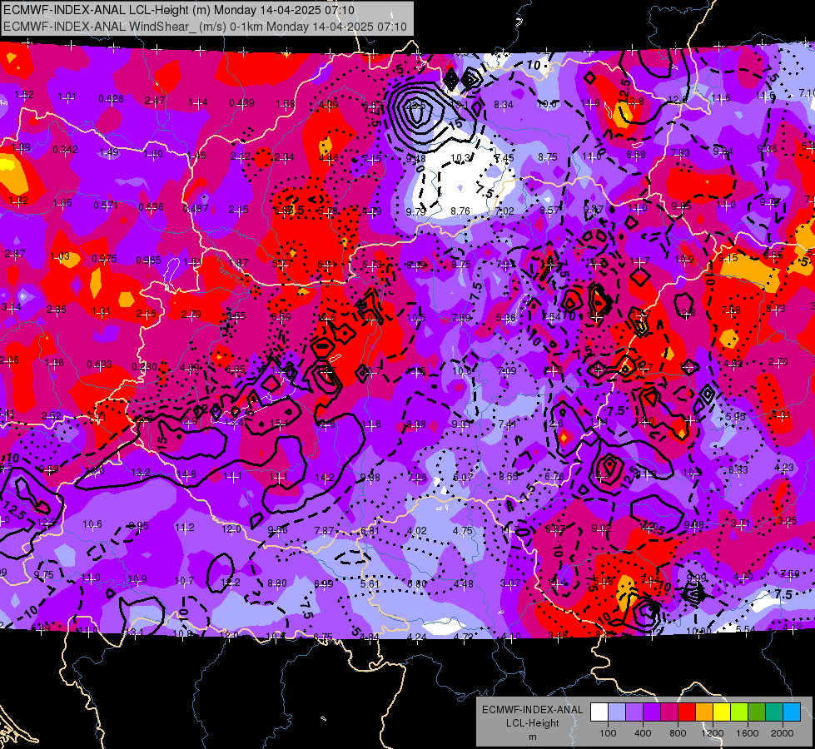The width and height of the screenshot is (815, 749).
Task: Click the red legend swatch
Action: (687, 712)
